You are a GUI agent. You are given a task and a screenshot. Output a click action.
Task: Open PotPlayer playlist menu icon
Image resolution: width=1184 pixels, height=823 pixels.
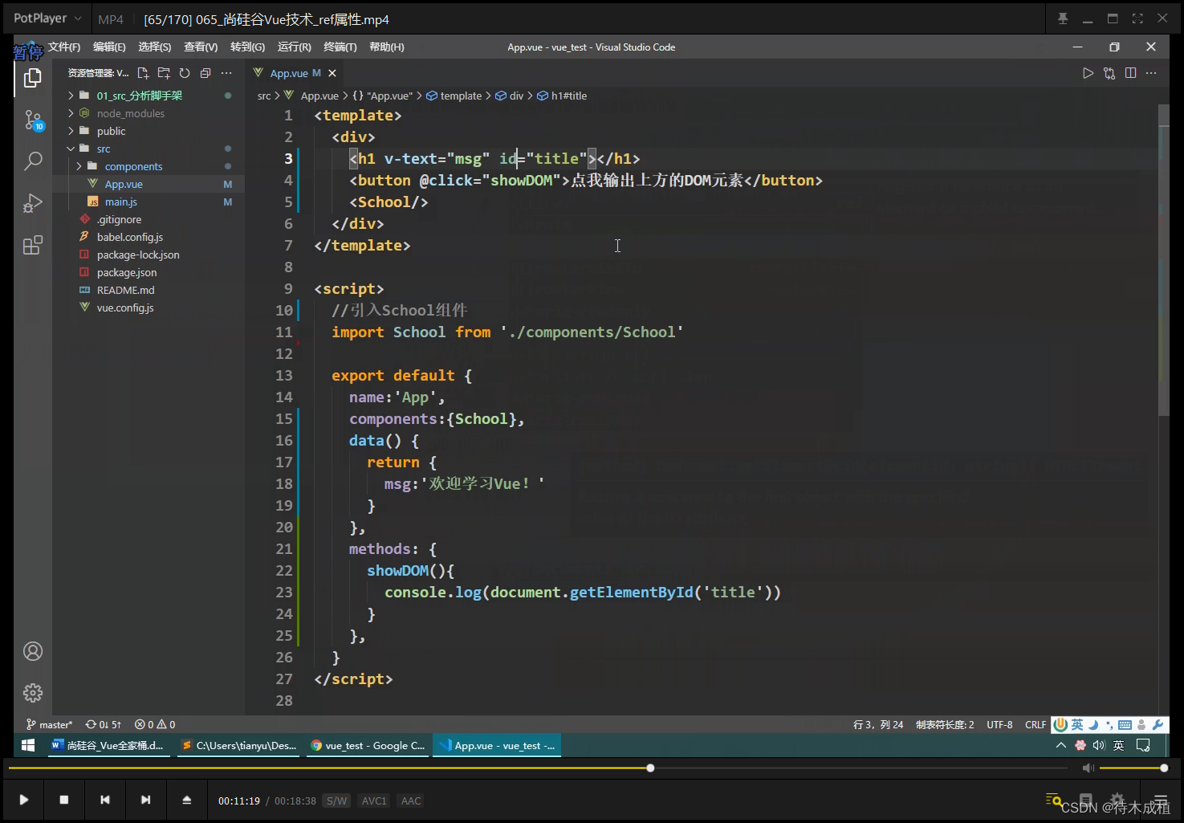(1160, 800)
